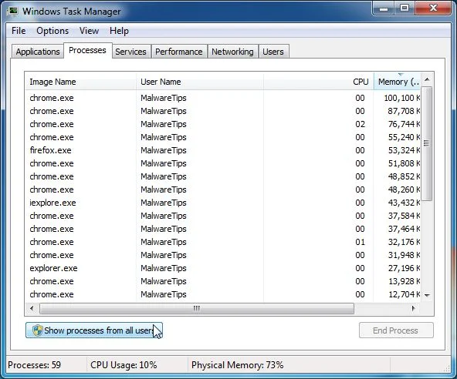Select chrome.exe row with 87,708 K
Image resolution: width=457 pixels, height=379 pixels.
[222, 111]
